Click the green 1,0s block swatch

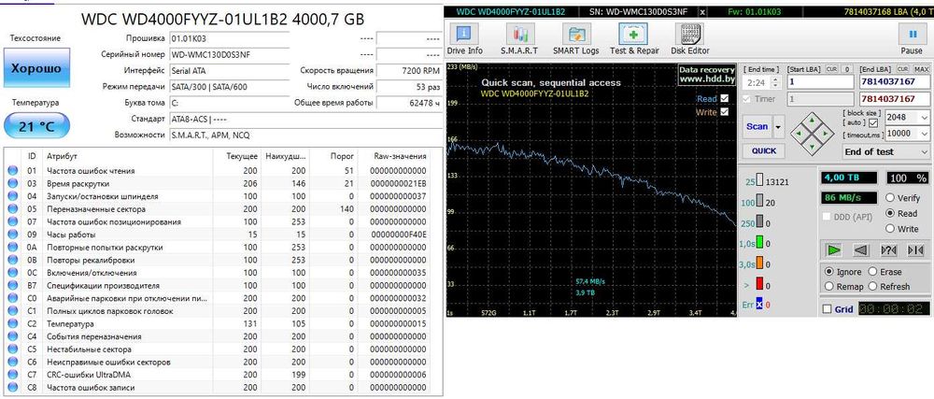point(759,243)
